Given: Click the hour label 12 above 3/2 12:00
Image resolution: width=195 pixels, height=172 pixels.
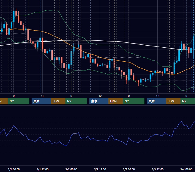Looking at the screenshot, I should [x=100, y=96].
